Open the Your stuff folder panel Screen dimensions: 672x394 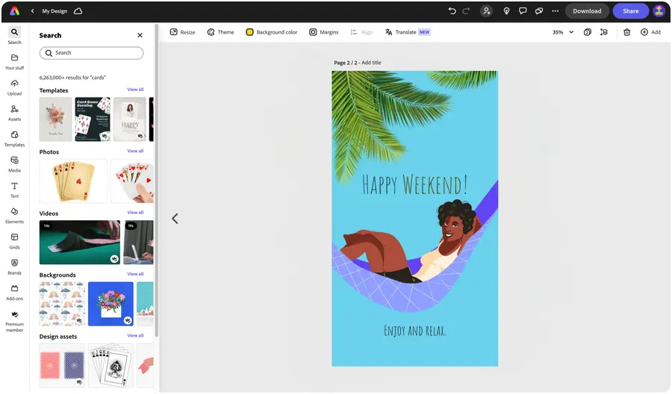(x=14, y=61)
